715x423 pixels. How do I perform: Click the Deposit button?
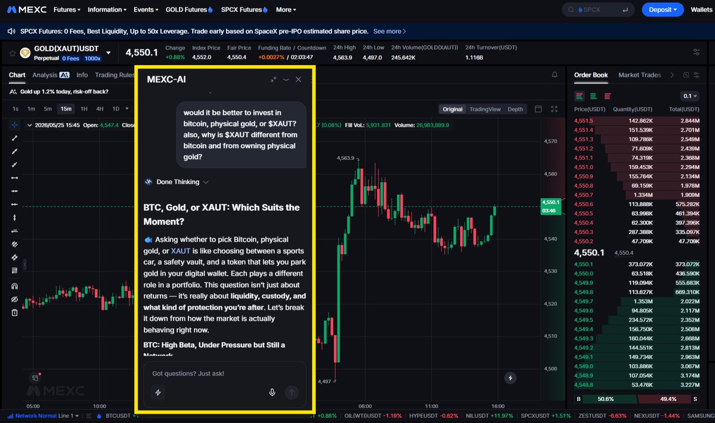click(663, 10)
